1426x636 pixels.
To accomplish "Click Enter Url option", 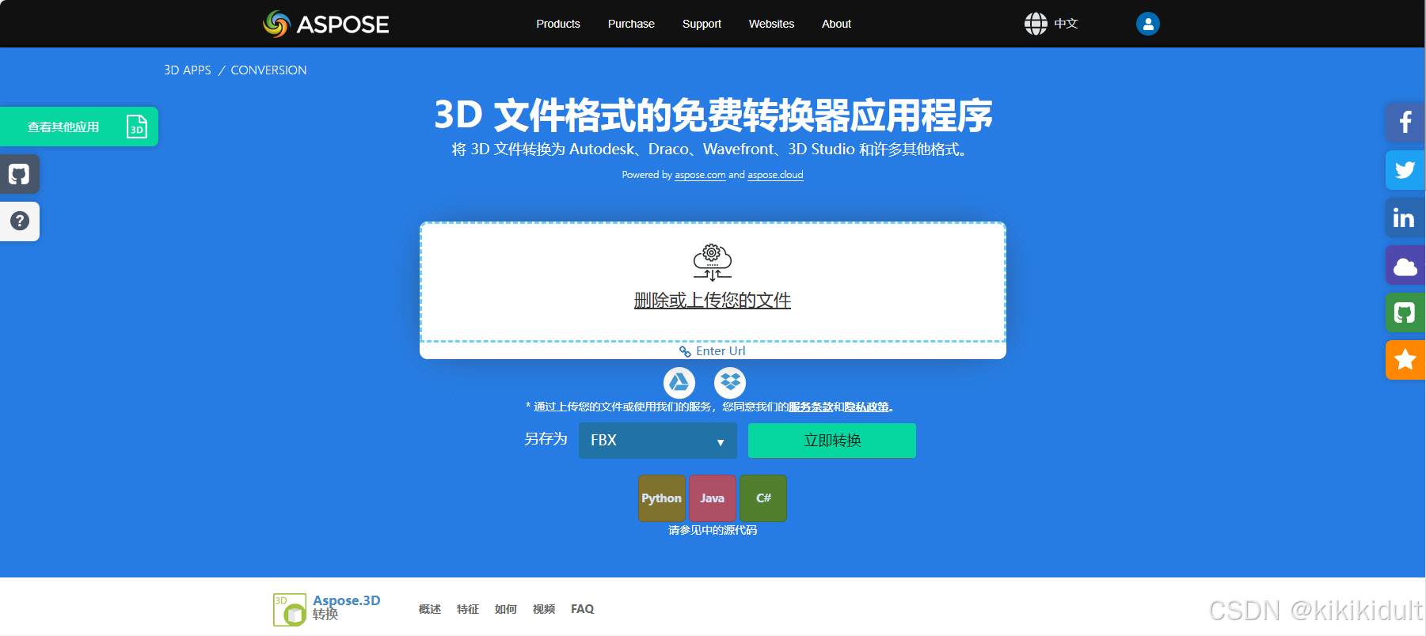I will click(x=721, y=351).
